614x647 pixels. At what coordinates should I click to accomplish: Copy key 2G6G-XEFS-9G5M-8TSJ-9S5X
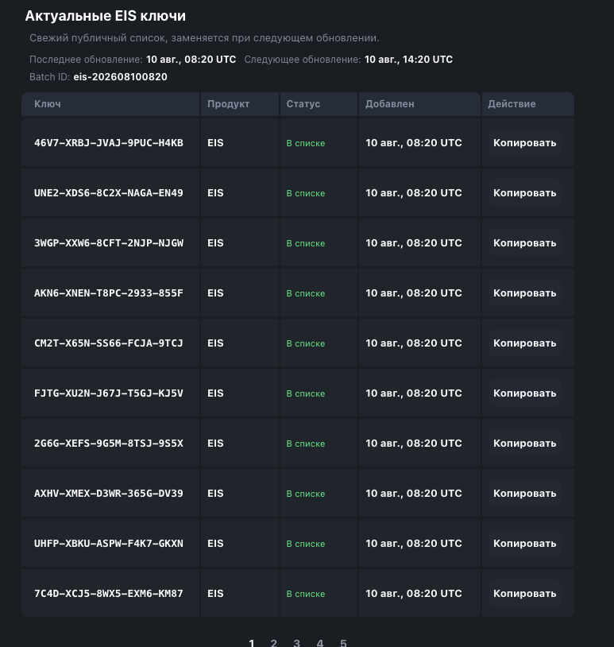pos(524,444)
